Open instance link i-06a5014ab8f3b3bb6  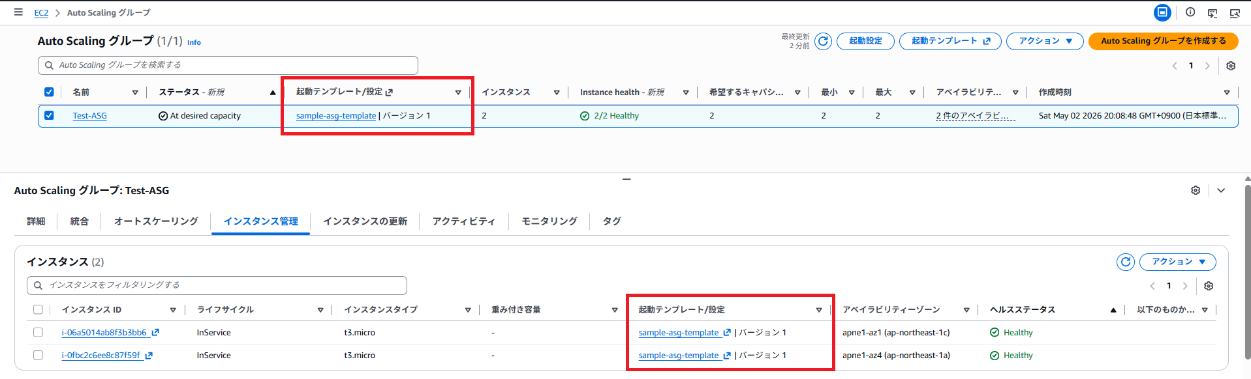click(104, 333)
